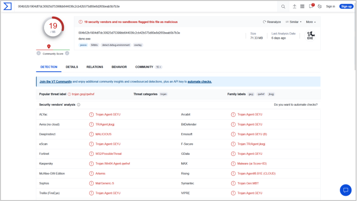Screen dimensions: 357x201
Task: Click the Join the VT Community link
Action: tap(56, 81)
